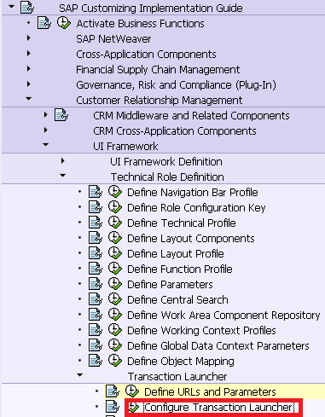This screenshot has height=417, width=325.
Task: Click SAP Customizing Implementation Guide root
Action: (x=151, y=8)
